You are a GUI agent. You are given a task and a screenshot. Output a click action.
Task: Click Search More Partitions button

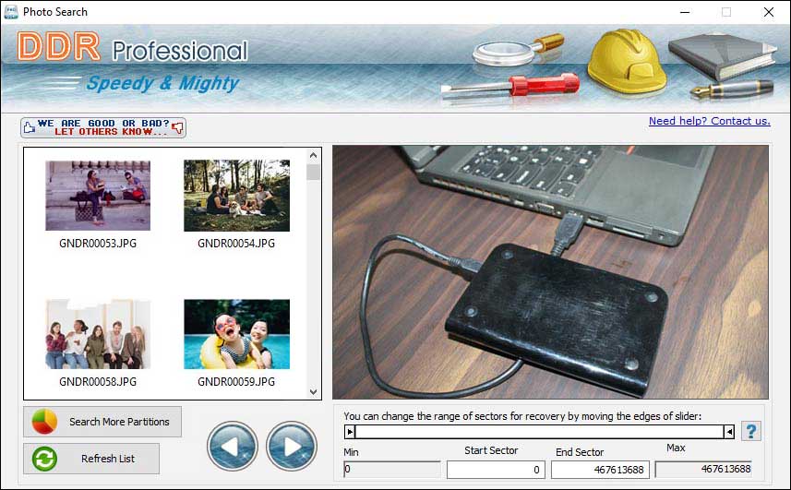(102, 422)
